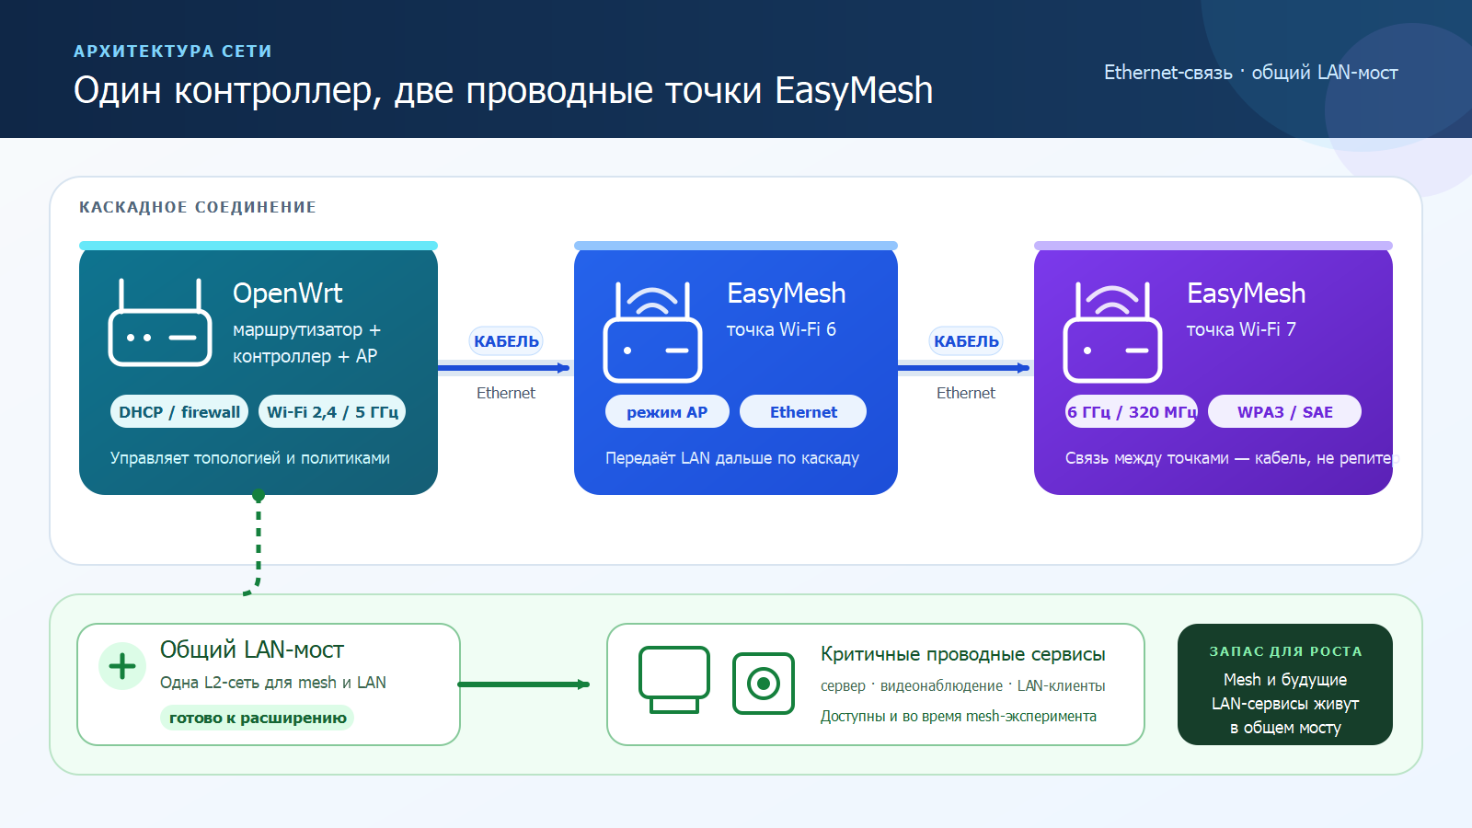Click the Общий LAN-мост heading
Screen dimensions: 1472x828
click(252, 650)
